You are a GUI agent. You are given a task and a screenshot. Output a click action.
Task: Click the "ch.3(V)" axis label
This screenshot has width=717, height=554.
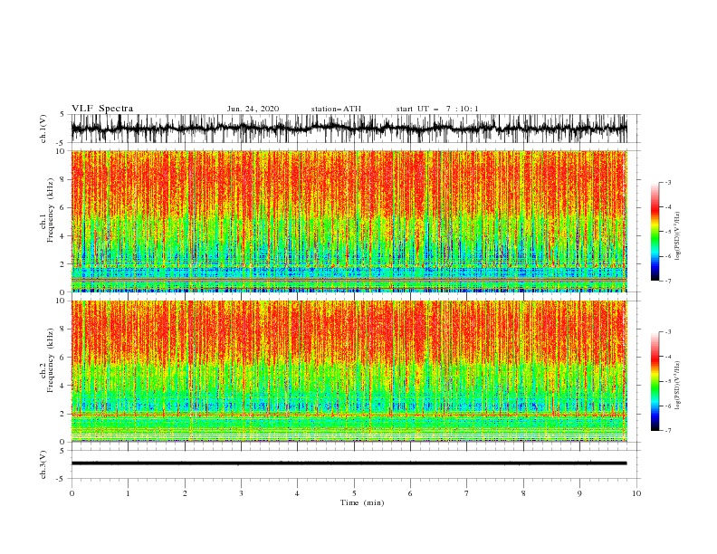point(43,464)
